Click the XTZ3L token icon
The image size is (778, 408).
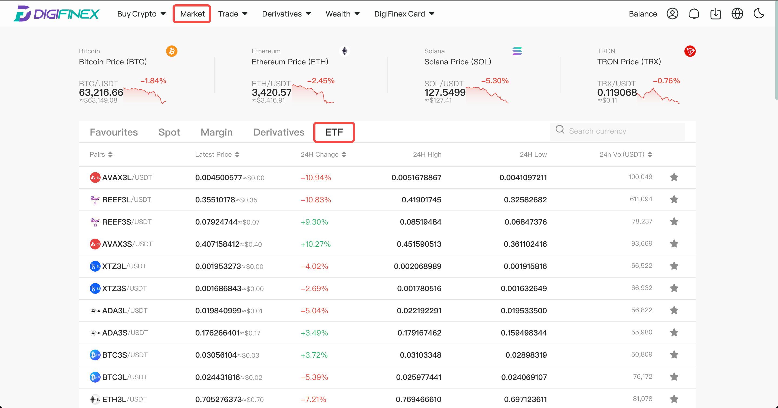click(x=95, y=266)
